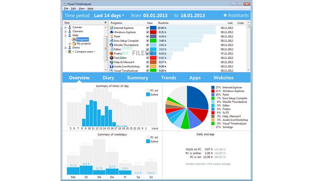313x181 pixels.
Task: Click the program list scroll down arrow
Action: (248, 70)
